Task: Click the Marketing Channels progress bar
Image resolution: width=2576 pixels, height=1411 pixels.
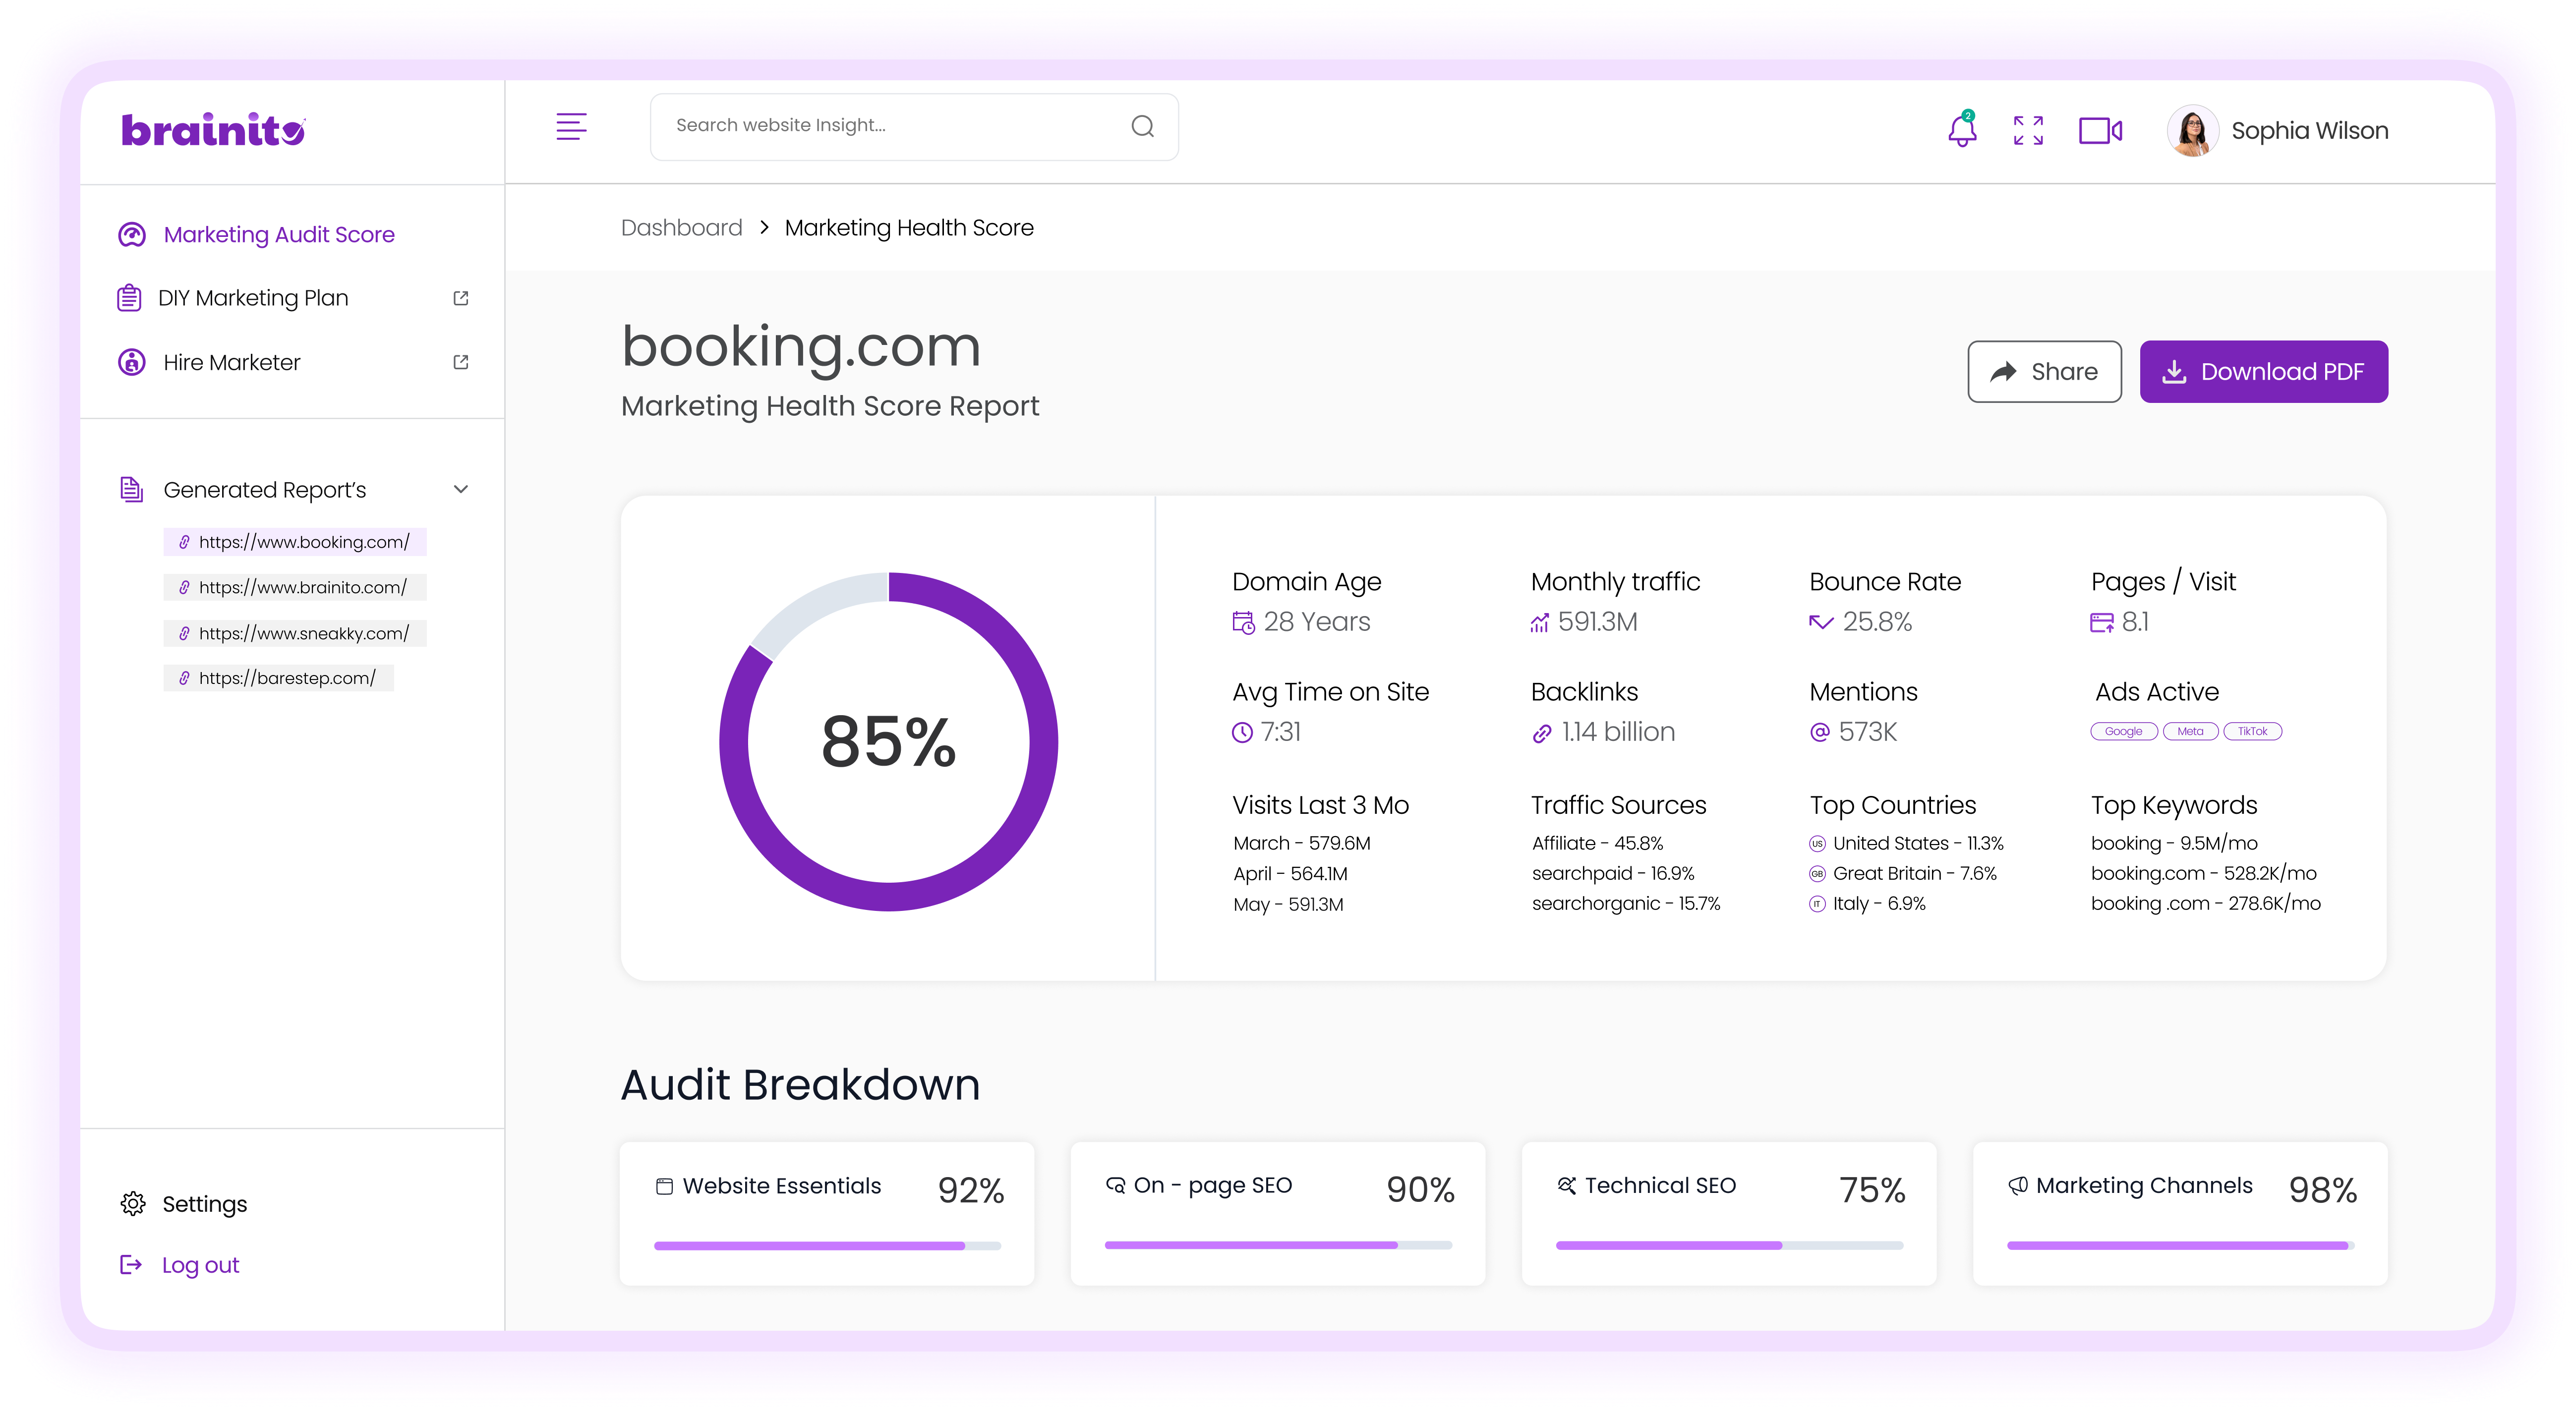Action: pyautogui.click(x=2180, y=1246)
